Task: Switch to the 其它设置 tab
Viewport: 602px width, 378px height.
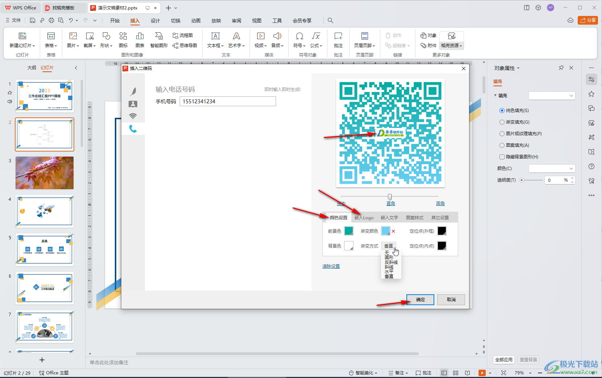Action: [440, 218]
